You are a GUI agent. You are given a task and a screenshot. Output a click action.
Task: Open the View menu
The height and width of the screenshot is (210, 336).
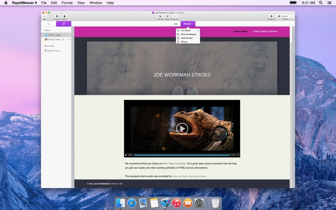tap(81, 3)
